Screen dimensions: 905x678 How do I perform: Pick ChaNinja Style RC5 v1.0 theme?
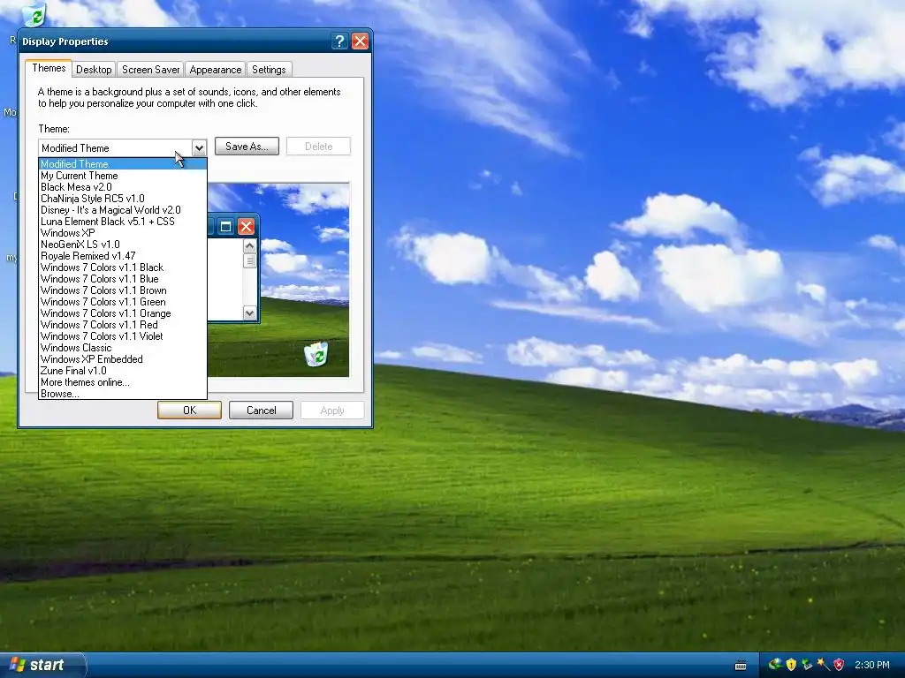pos(122,199)
